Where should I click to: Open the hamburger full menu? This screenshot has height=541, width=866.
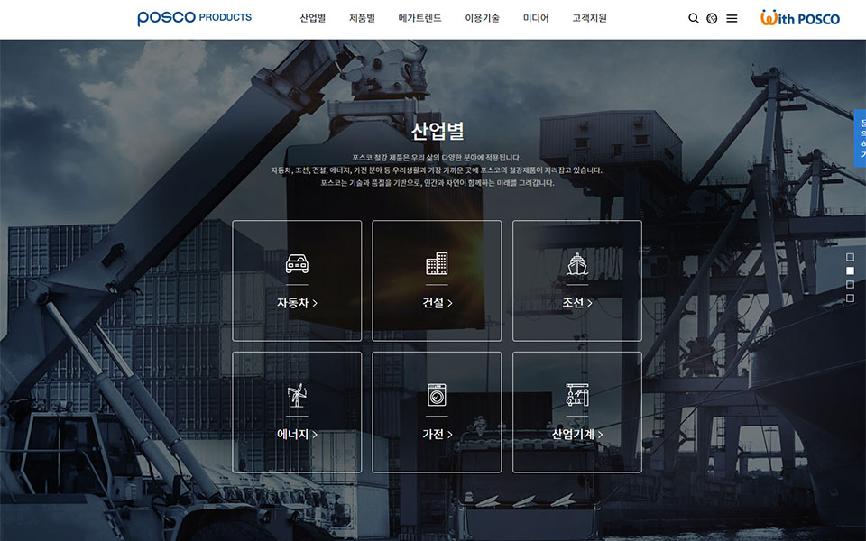point(732,18)
